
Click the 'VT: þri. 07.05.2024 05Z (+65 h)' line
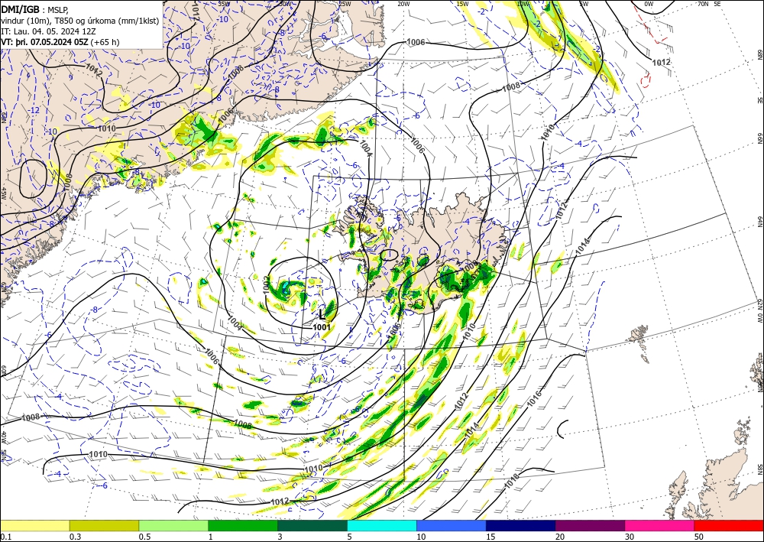(x=60, y=42)
